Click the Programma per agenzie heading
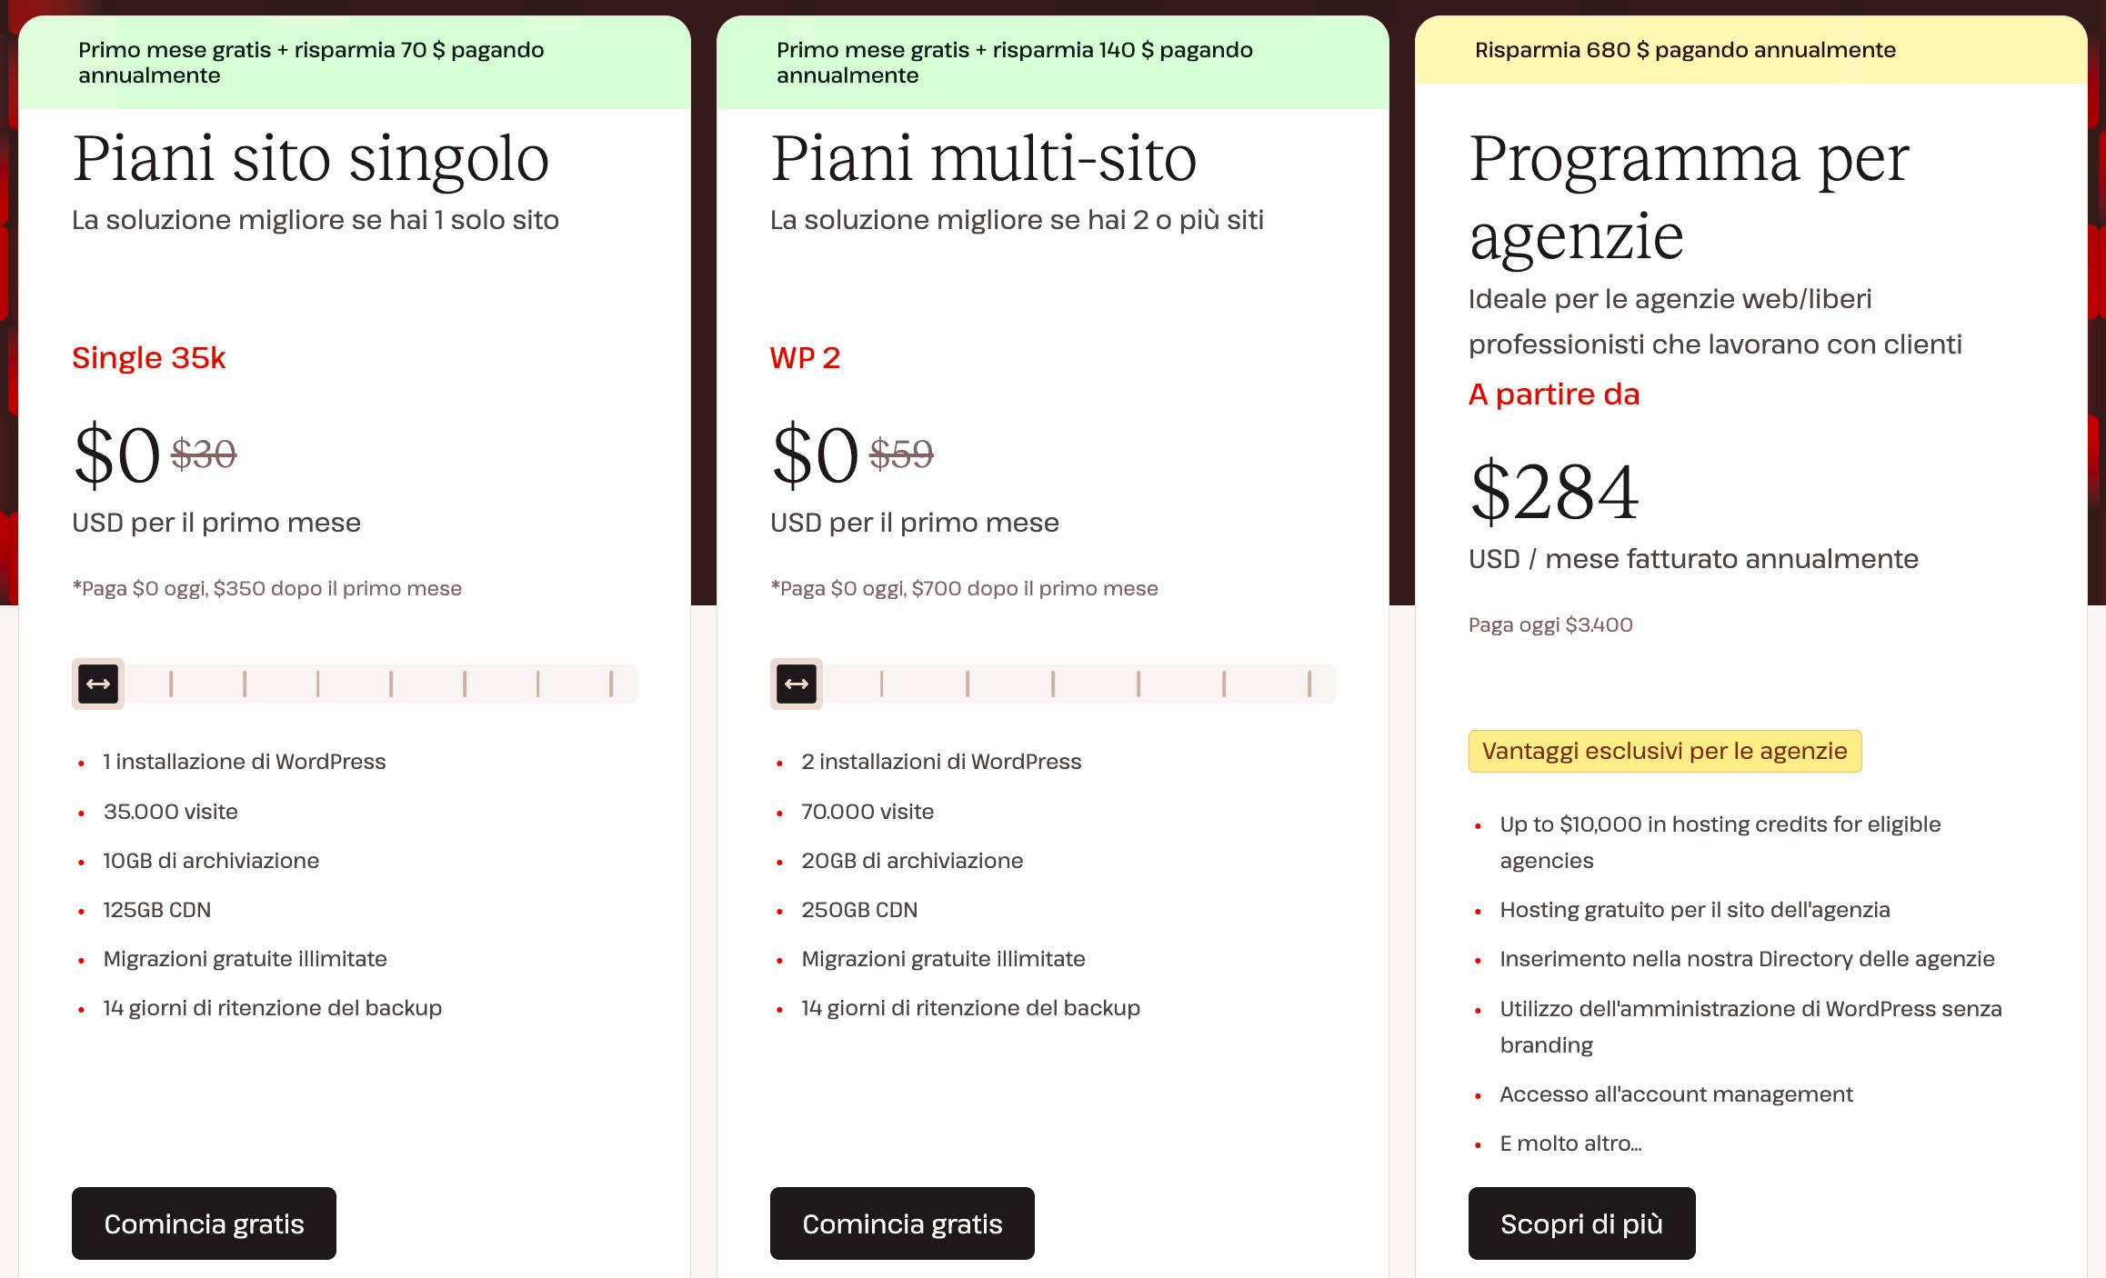 click(1689, 197)
